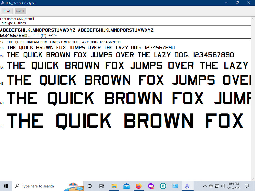Image resolution: width=255 pixels, height=191 pixels.
Task: Open the purple mask app icon
Action: pyautogui.click(x=151, y=186)
